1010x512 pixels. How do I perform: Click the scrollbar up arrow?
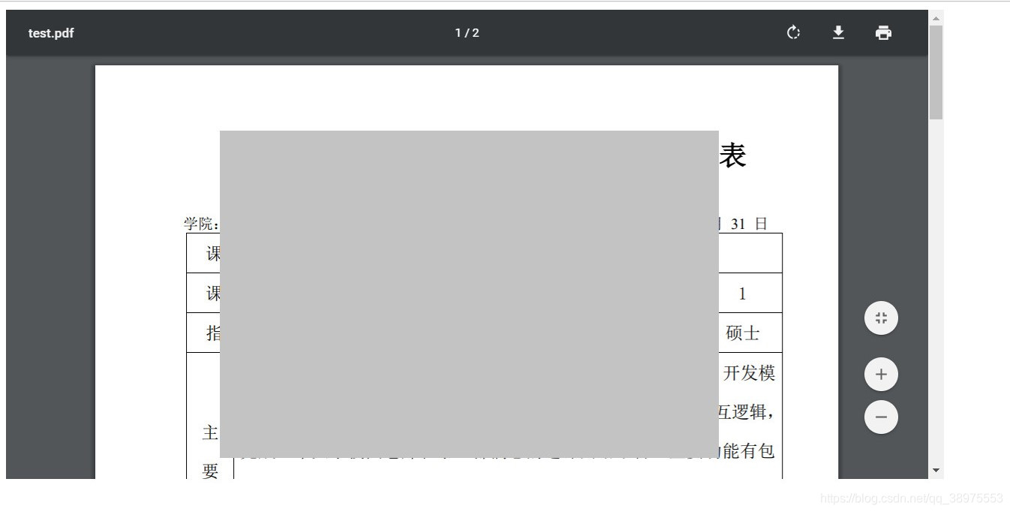[936, 18]
